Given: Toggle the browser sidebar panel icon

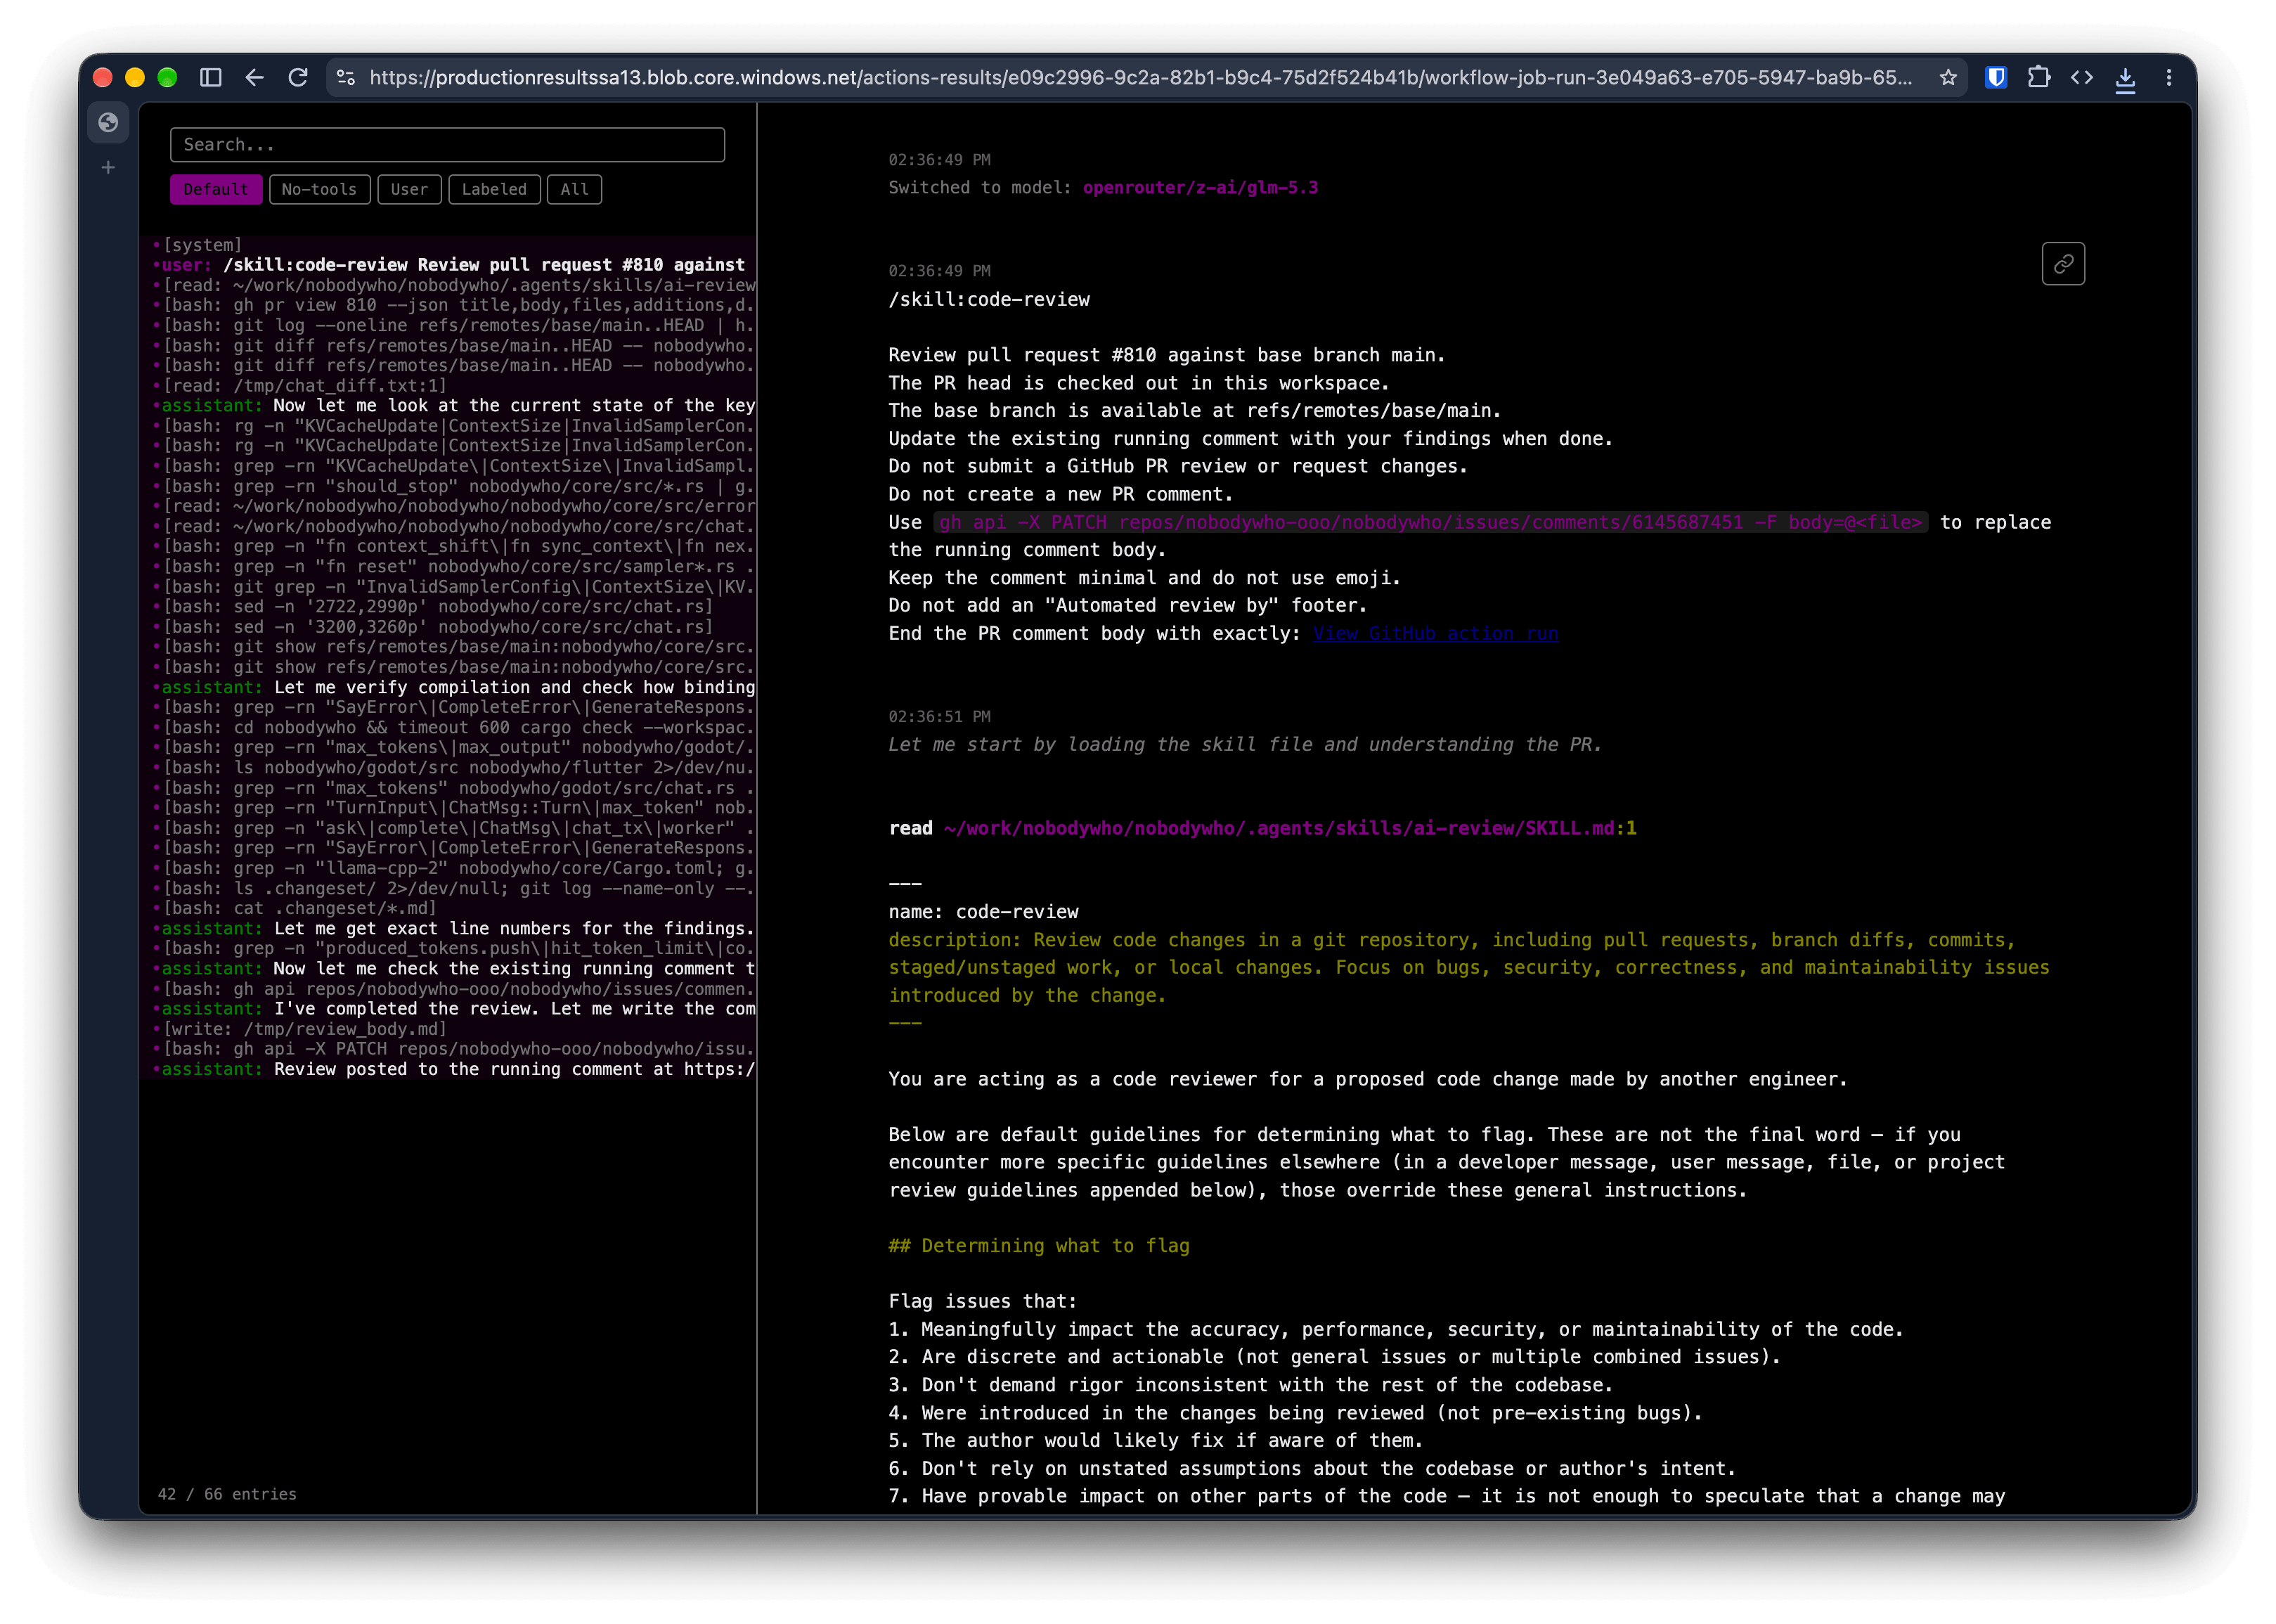Looking at the screenshot, I should (210, 77).
